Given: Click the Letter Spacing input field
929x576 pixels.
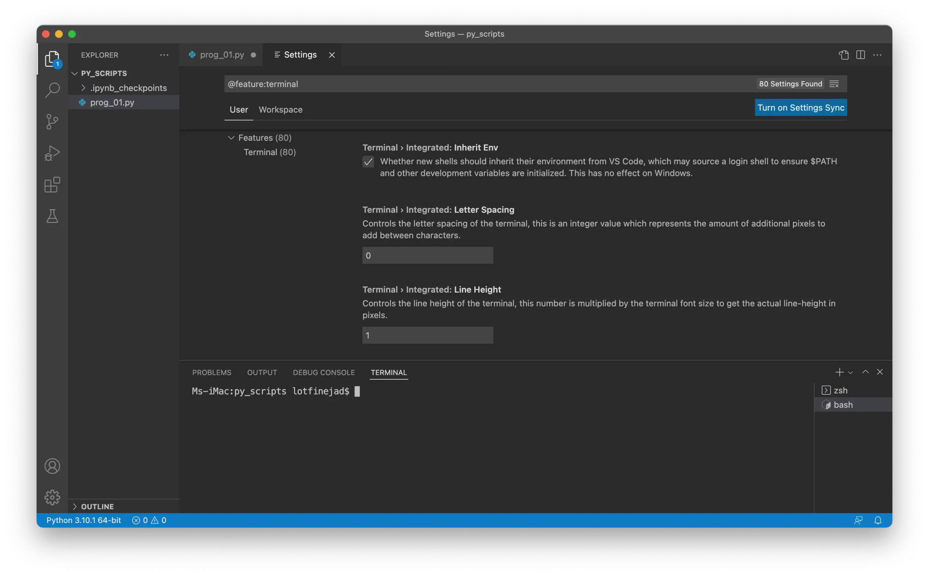Looking at the screenshot, I should pyautogui.click(x=427, y=255).
